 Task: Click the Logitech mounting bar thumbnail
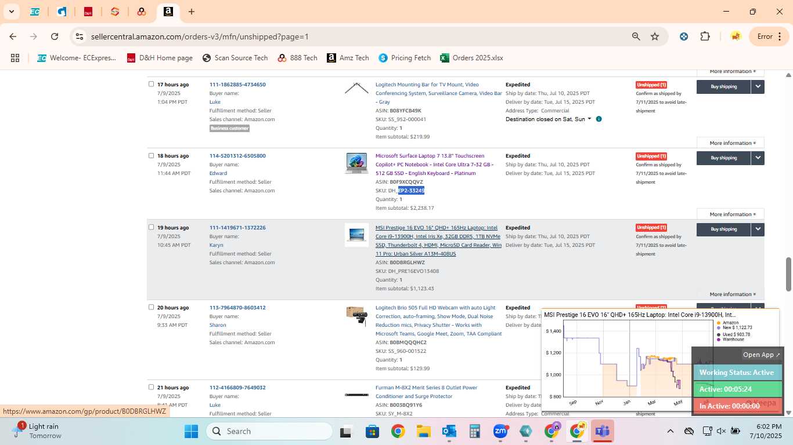tap(356, 89)
